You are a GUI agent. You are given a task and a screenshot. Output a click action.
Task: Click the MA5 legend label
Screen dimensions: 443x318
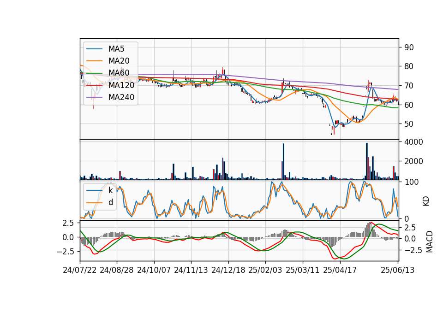[116, 49]
